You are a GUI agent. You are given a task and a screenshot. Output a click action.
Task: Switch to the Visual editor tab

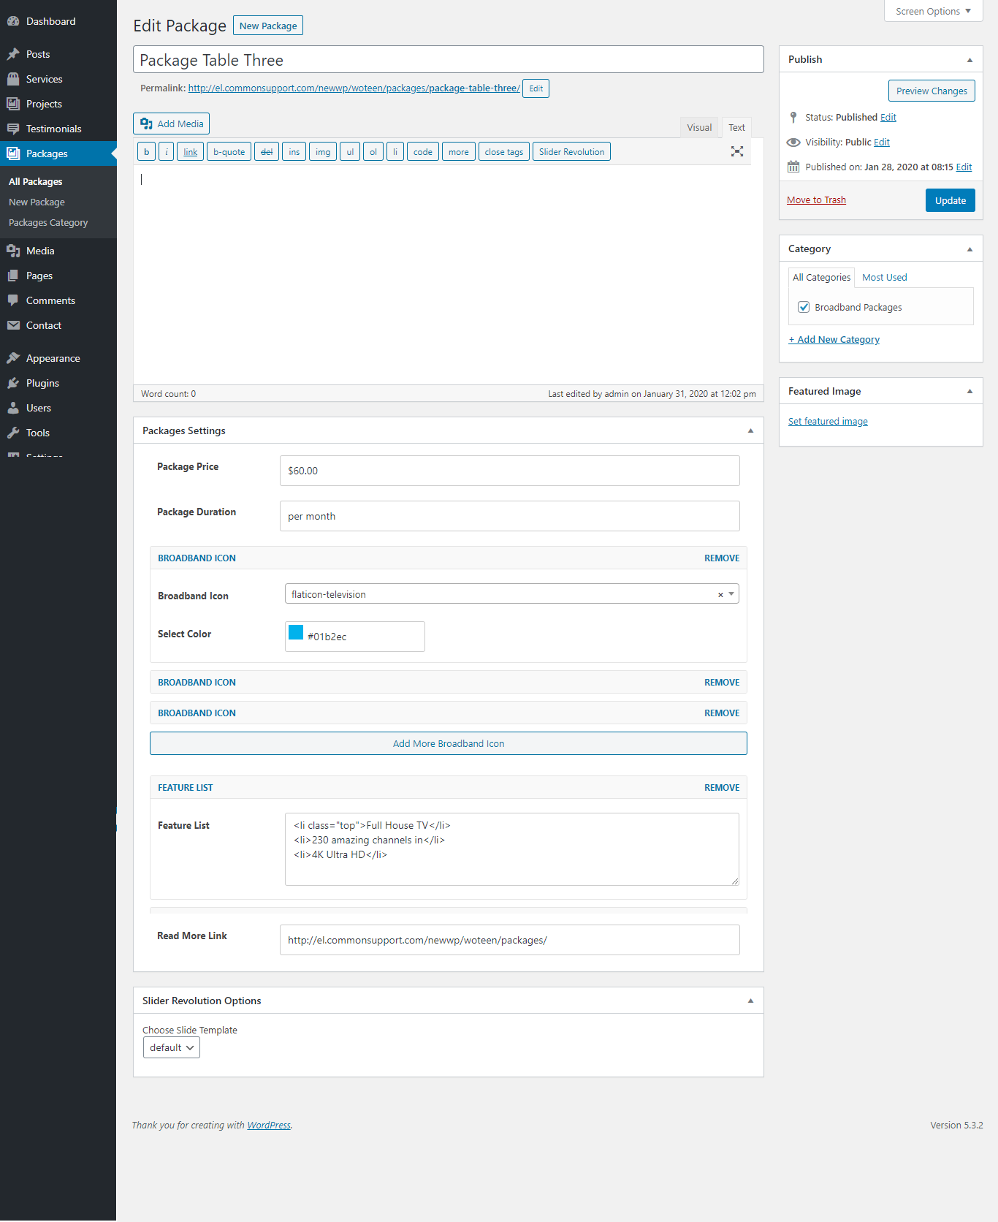[699, 127]
